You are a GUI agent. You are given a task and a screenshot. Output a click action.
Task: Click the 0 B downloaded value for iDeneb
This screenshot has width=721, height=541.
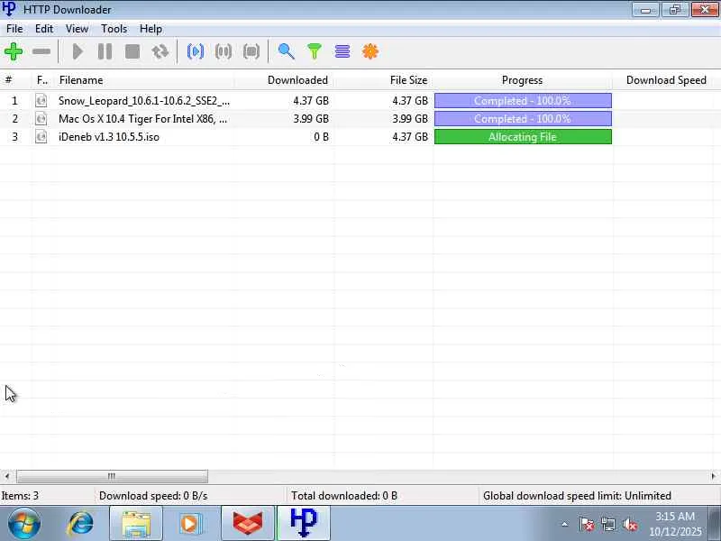[321, 137]
